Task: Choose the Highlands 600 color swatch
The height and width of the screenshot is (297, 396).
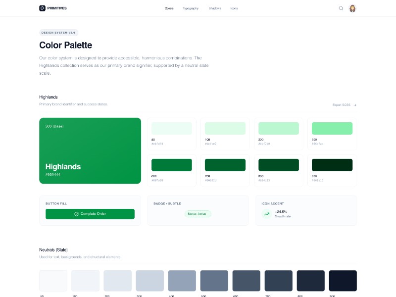Action: (172, 165)
